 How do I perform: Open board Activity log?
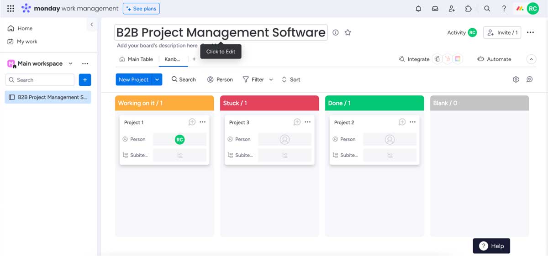pyautogui.click(x=462, y=32)
